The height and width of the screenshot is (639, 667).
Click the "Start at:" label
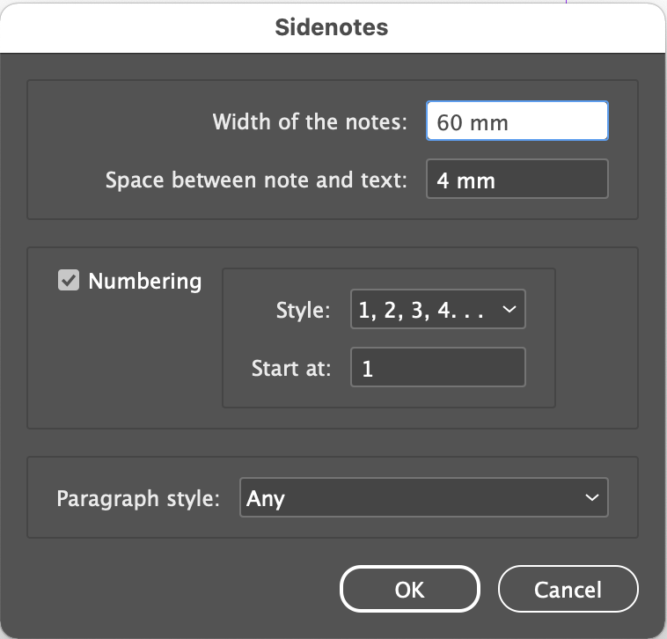(291, 368)
